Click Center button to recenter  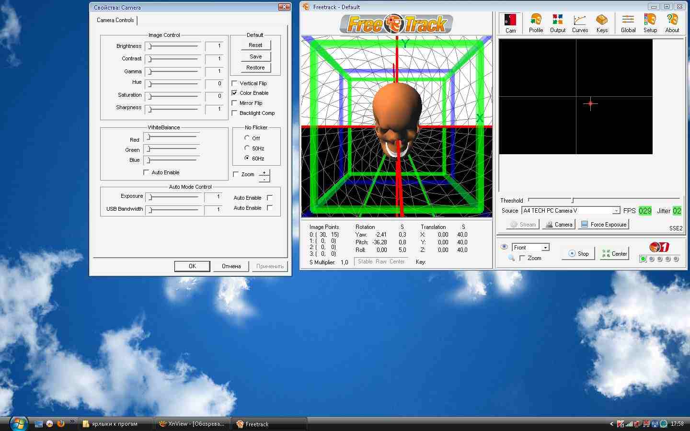614,254
